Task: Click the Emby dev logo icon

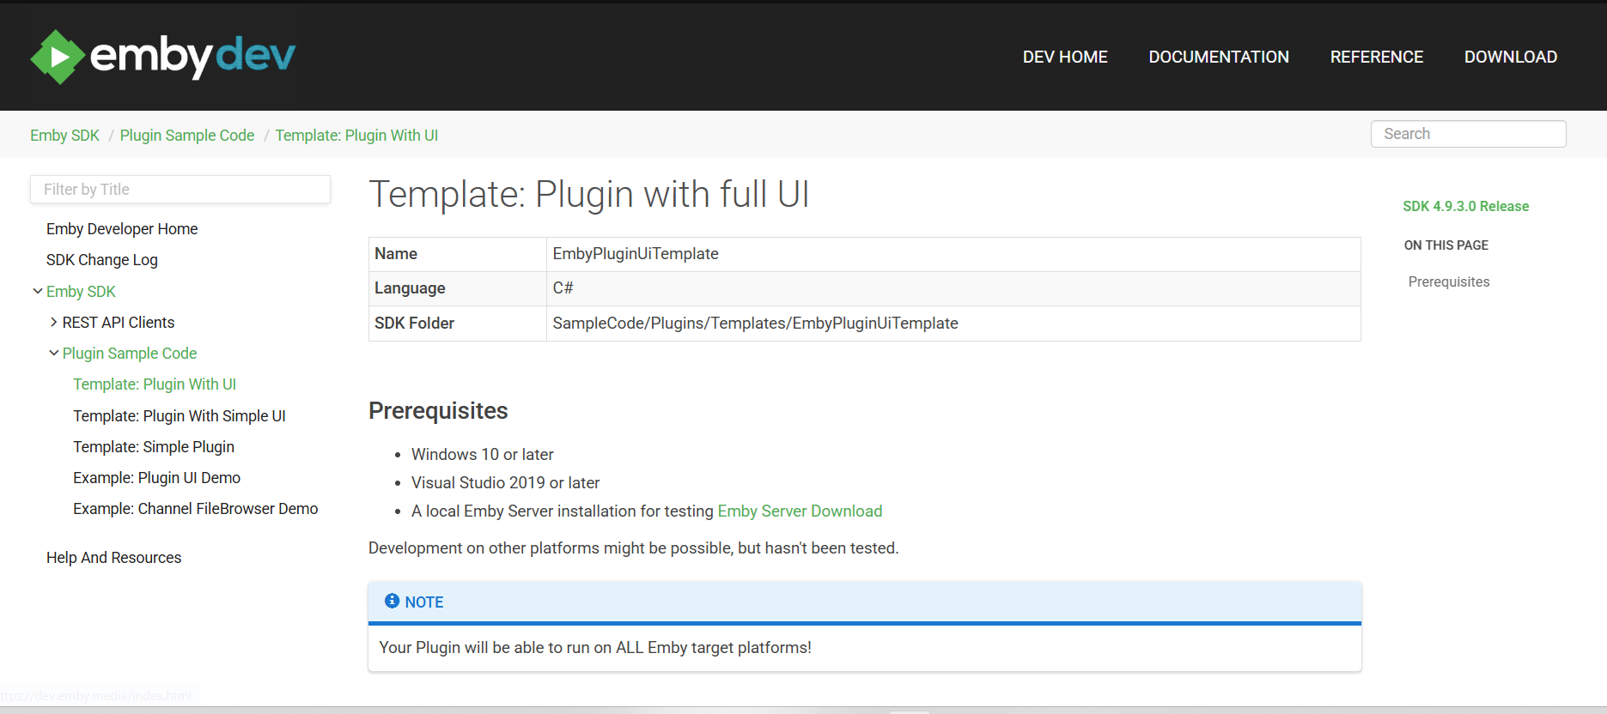Action: 57,57
